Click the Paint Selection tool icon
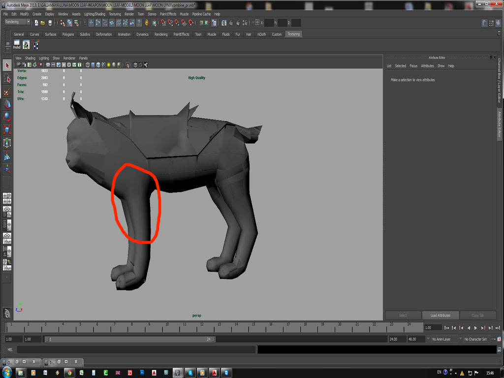The width and height of the screenshot is (504, 378). [x=7, y=92]
